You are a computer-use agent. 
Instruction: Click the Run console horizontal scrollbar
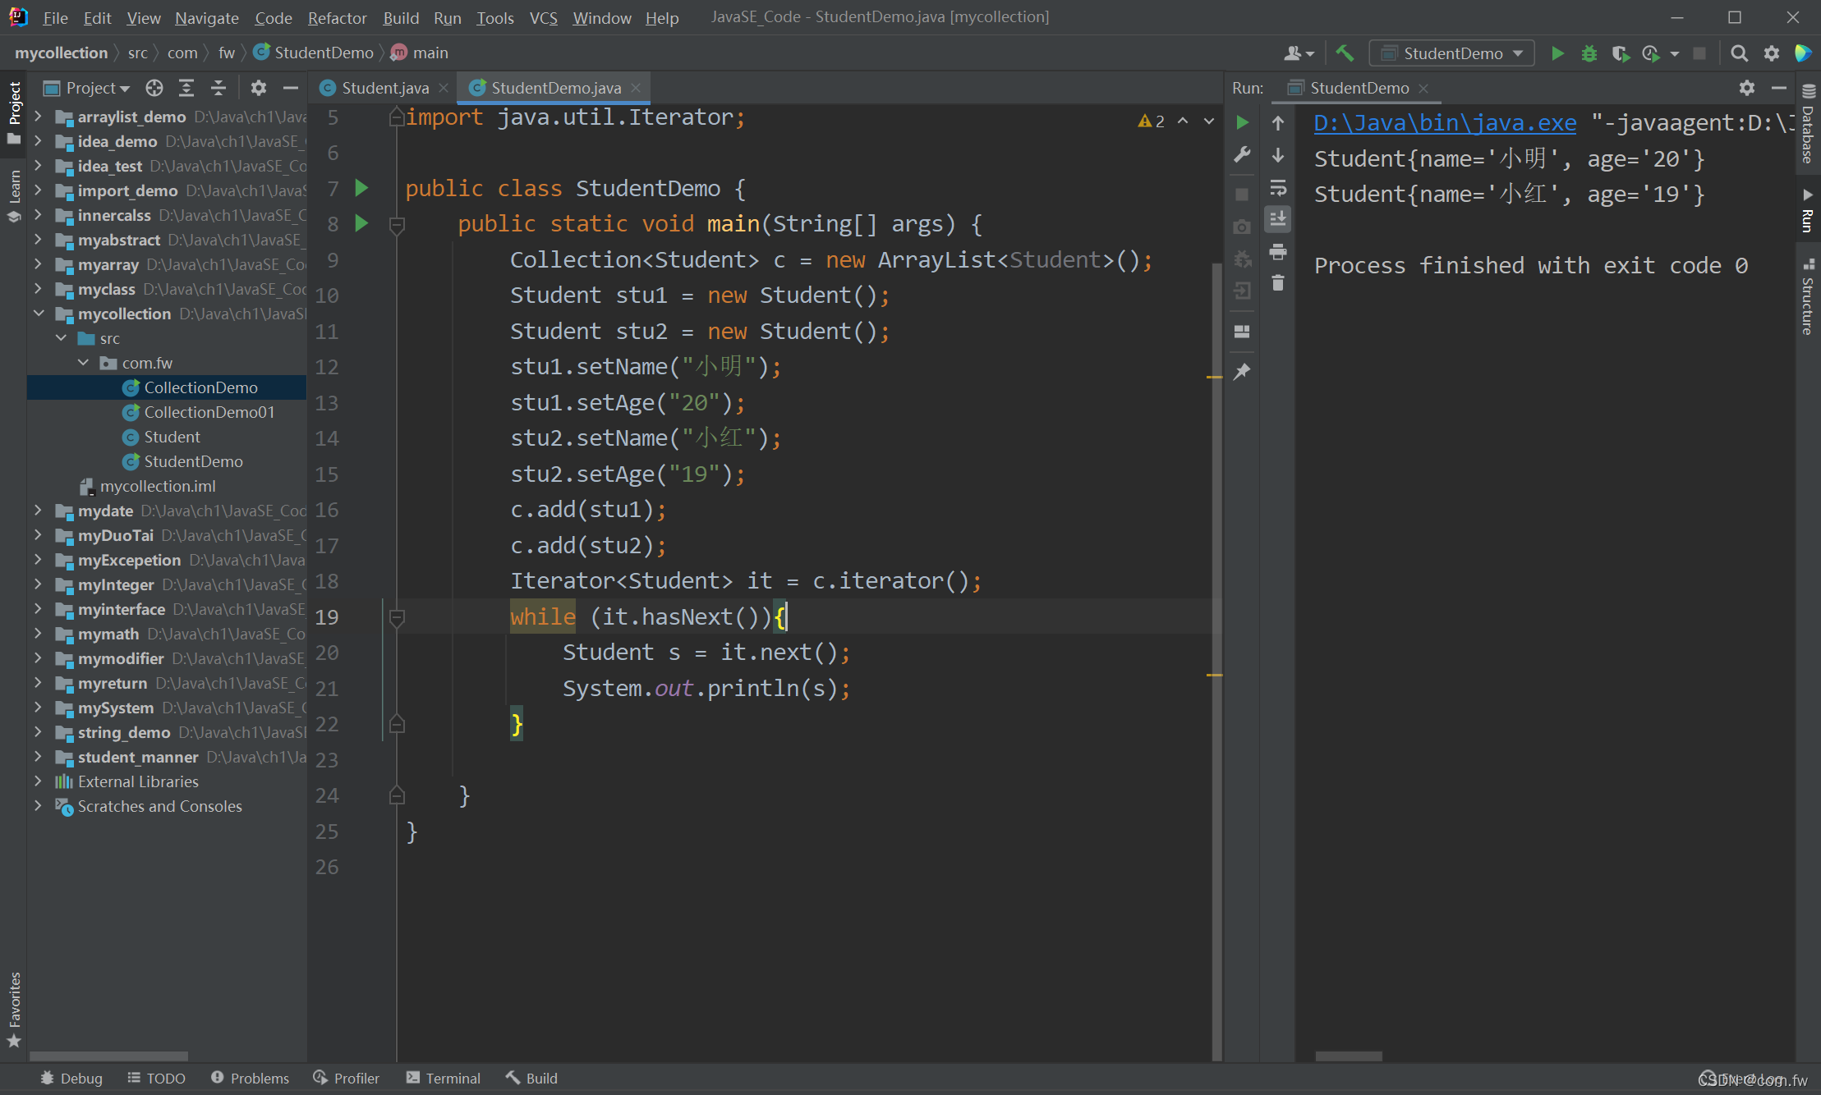(x=1348, y=1056)
